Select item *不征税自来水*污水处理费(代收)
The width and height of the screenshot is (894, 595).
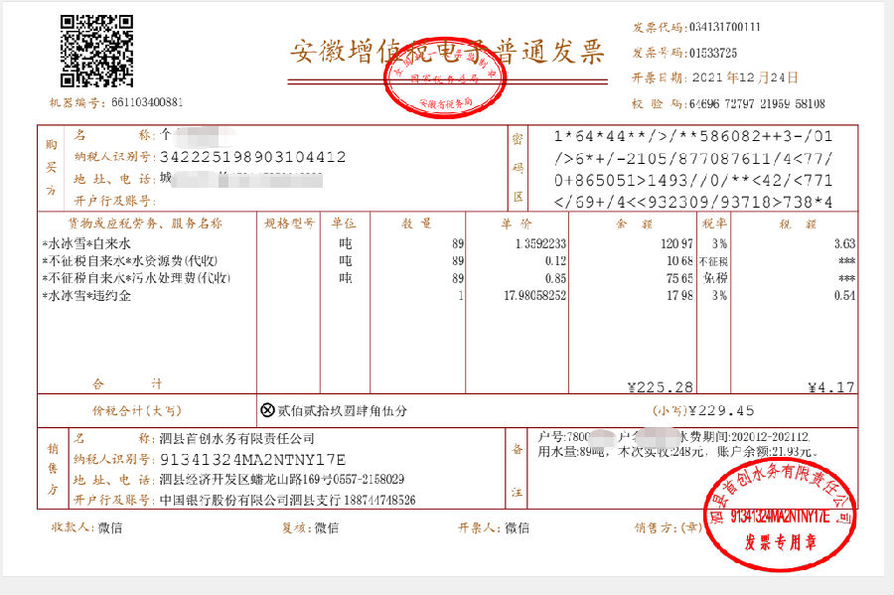point(136,278)
